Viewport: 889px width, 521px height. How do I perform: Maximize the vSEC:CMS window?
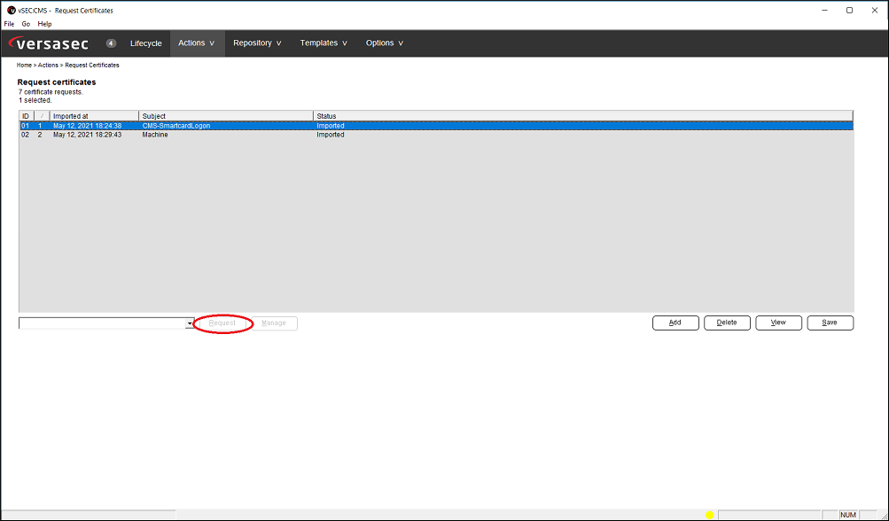849,11
